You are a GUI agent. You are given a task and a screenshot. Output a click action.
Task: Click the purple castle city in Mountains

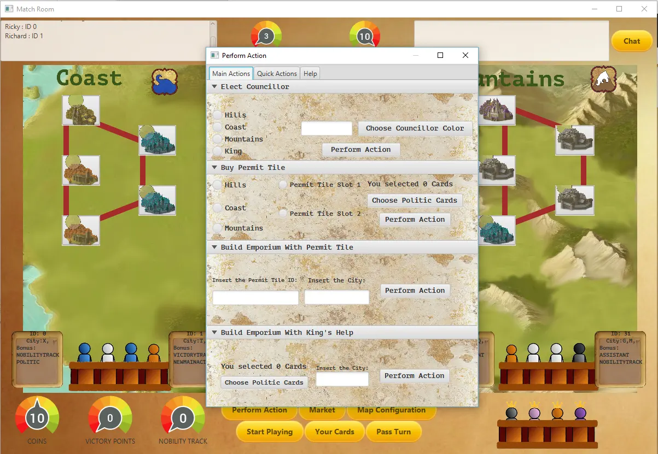point(497,110)
